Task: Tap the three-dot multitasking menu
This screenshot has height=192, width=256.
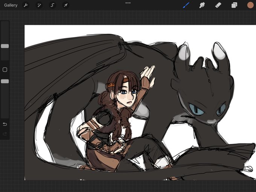Action: [128, 3]
